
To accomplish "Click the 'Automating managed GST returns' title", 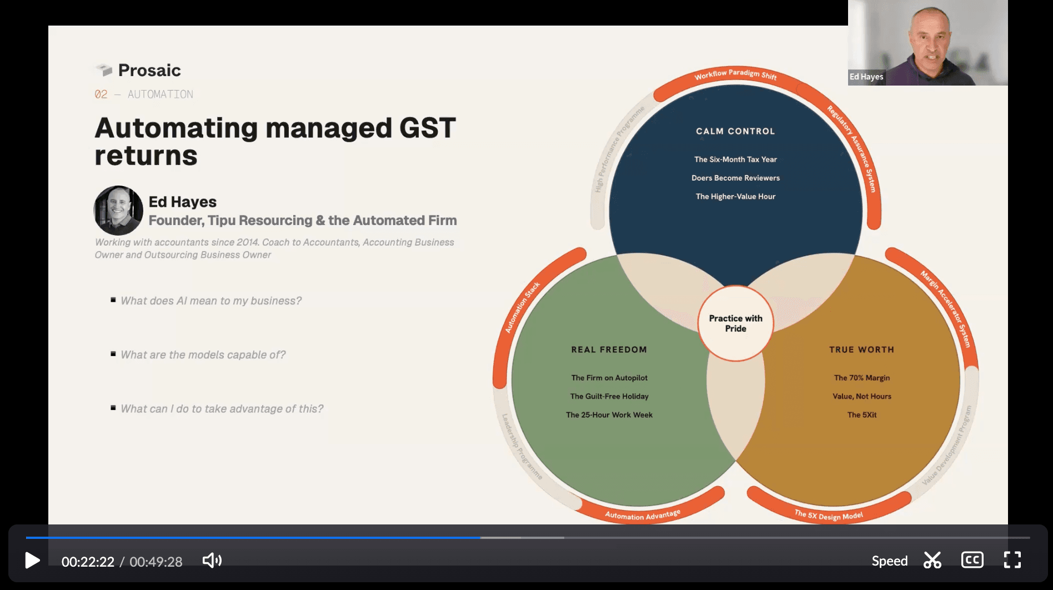I will 275,141.
